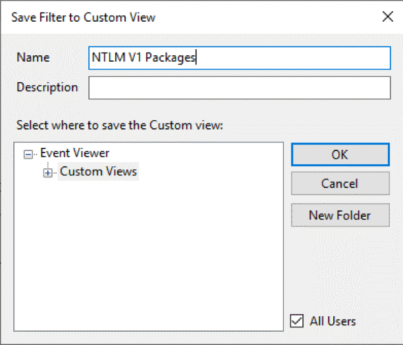This screenshot has height=345, width=403.
Task: Focus the empty Description field
Action: [240, 87]
